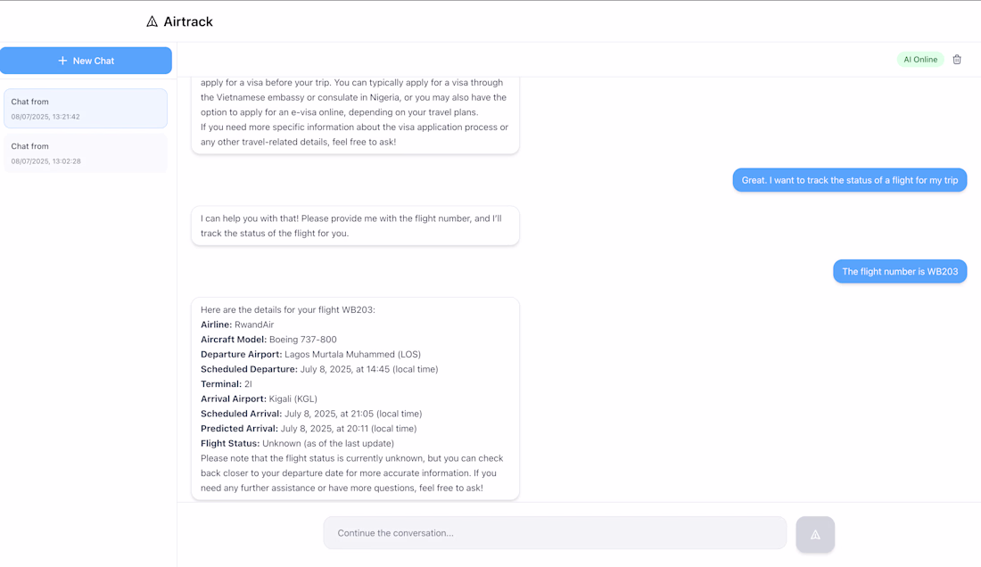Click the "Airline: RwandAir" line
This screenshot has width=981, height=567.
pos(237,325)
